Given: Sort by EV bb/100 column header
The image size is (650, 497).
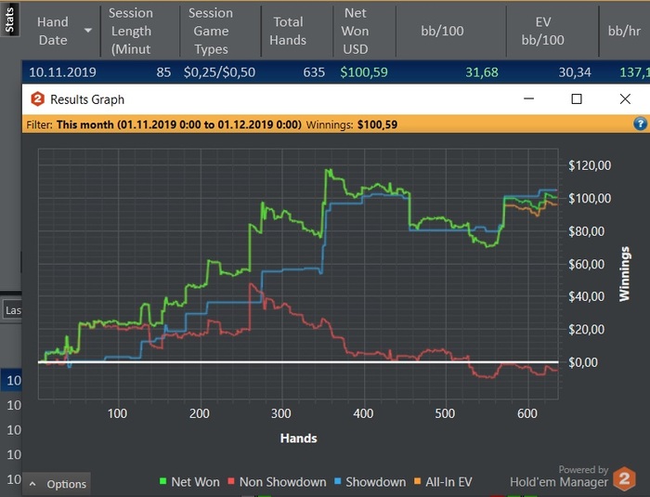Looking at the screenshot, I should click(x=542, y=31).
